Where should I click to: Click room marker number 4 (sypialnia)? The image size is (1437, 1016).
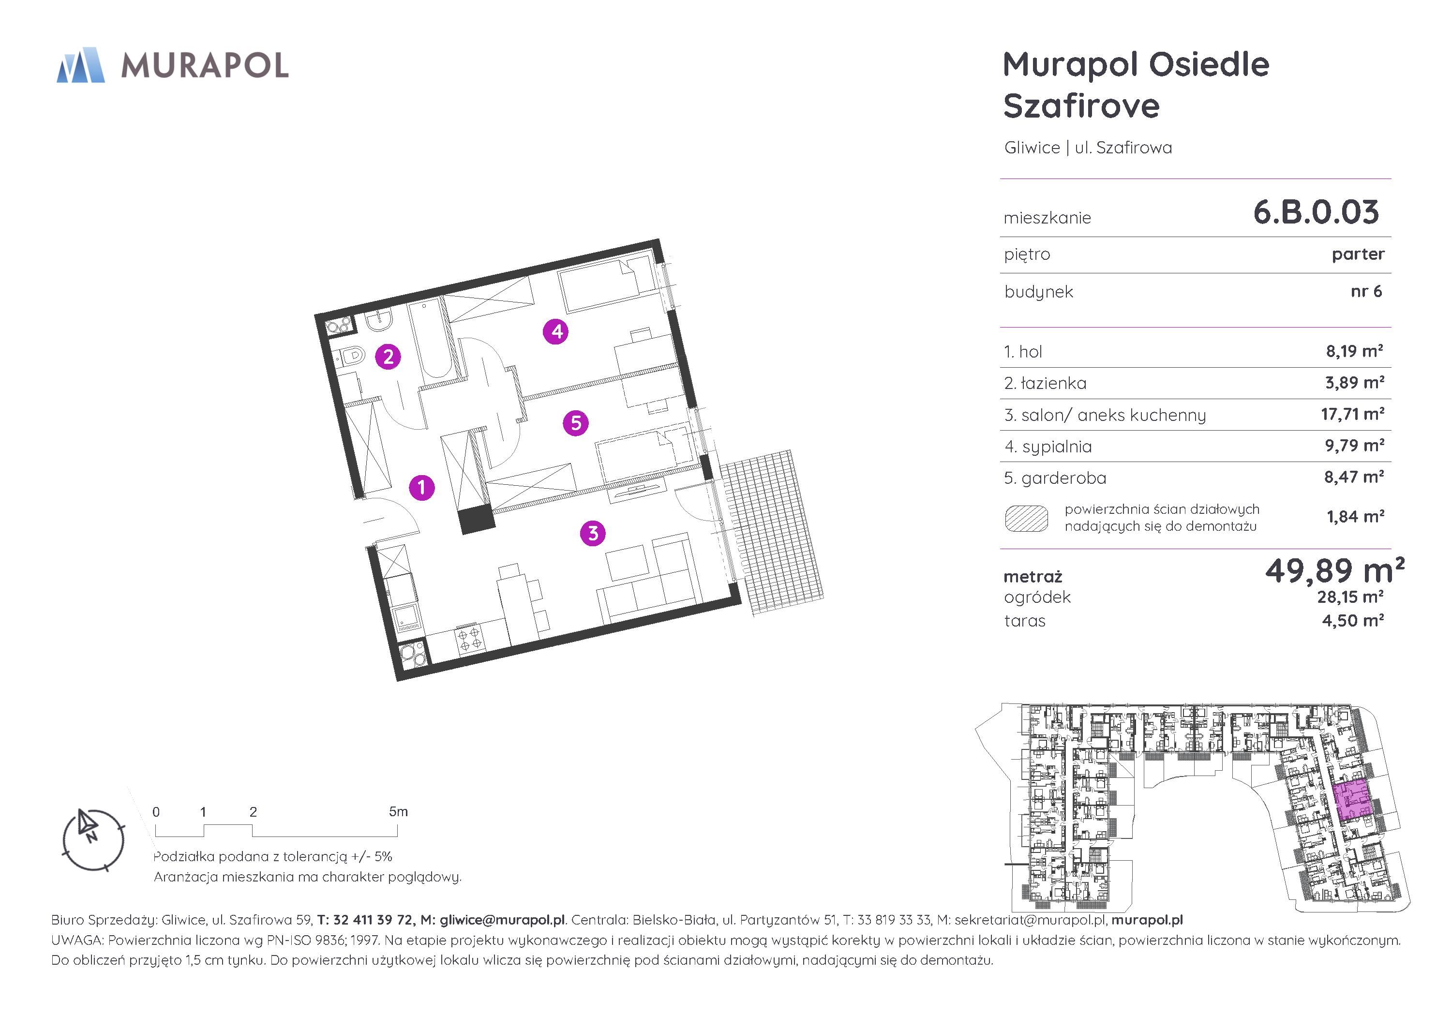point(556,331)
